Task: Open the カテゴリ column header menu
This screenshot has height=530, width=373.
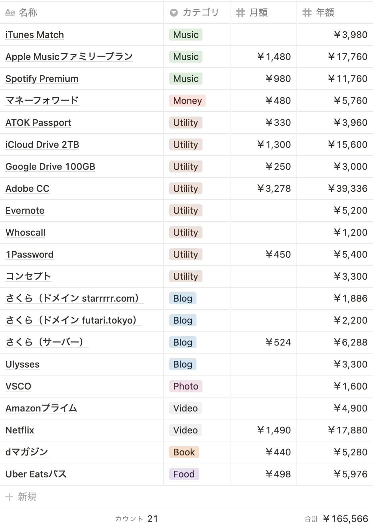Action: point(200,13)
